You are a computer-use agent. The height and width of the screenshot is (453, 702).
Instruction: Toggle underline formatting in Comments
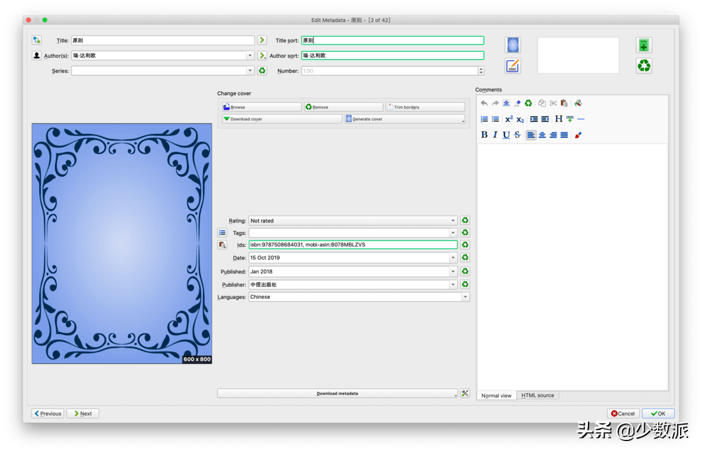(x=506, y=135)
